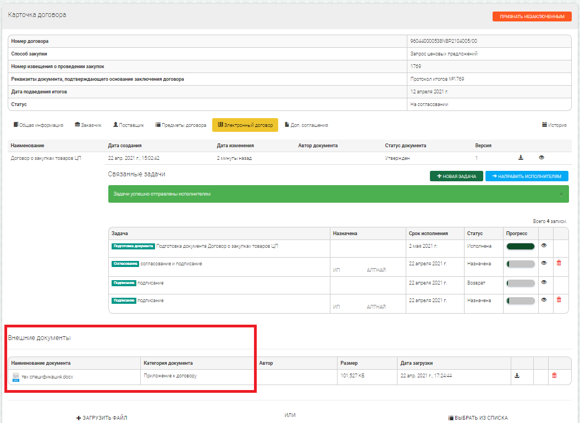Close the green success notification

pos(561,194)
